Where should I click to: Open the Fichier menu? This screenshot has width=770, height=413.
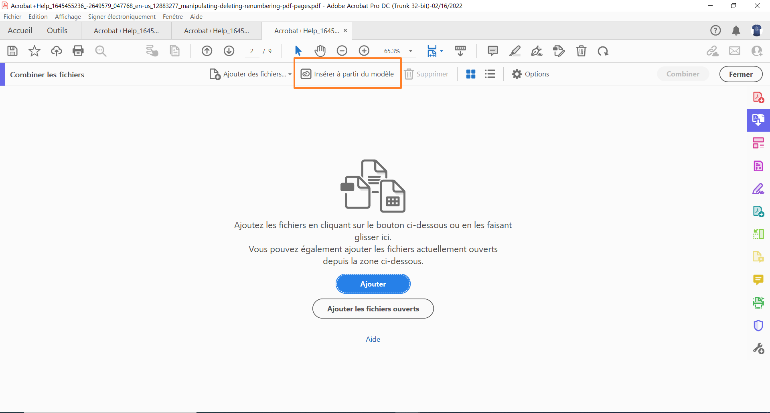pos(12,16)
